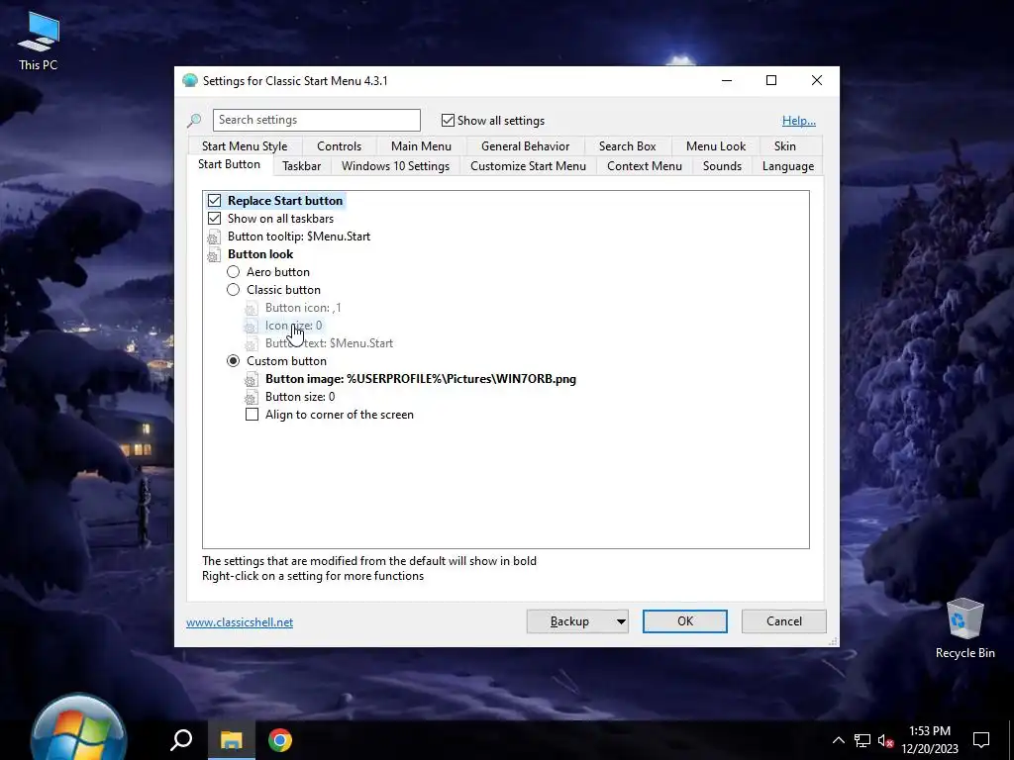Viewport: 1014px width, 760px height.
Task: Open the Windows 7 orb Start button
Action: [x=79, y=729]
